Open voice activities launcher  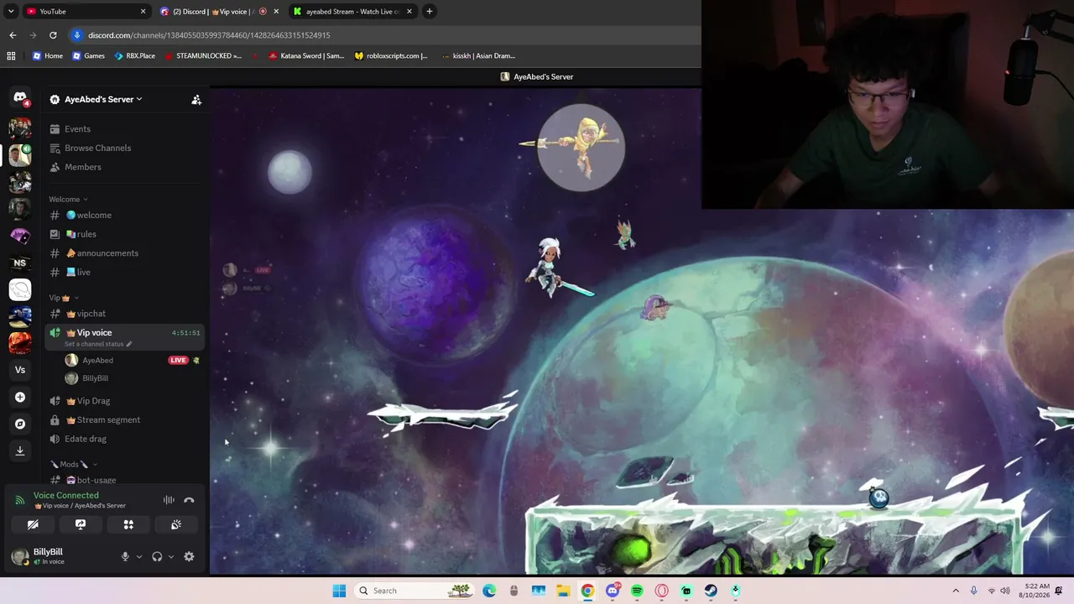[x=128, y=524]
